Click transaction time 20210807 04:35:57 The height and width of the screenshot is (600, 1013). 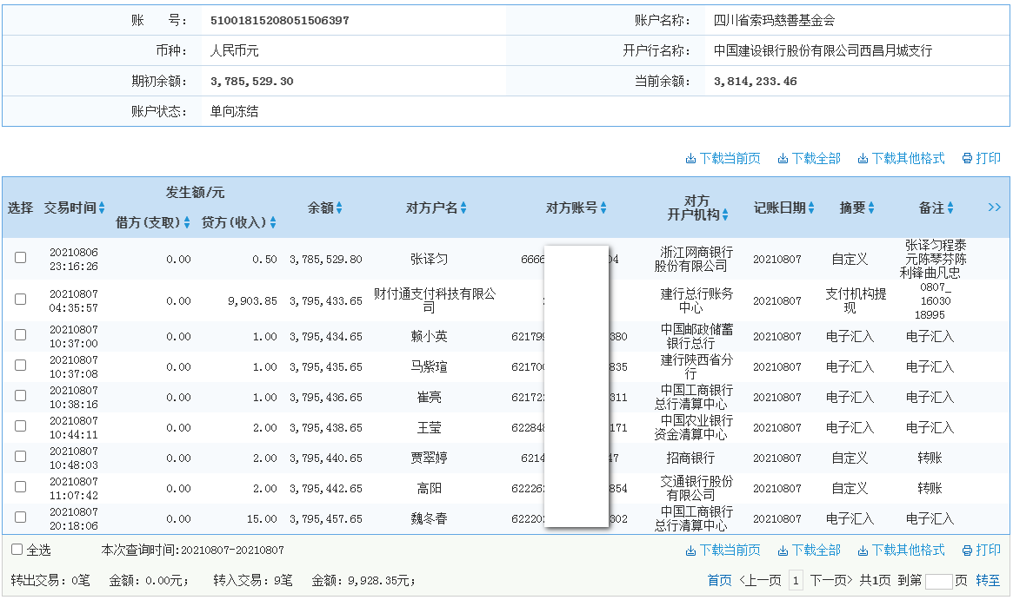[74, 301]
